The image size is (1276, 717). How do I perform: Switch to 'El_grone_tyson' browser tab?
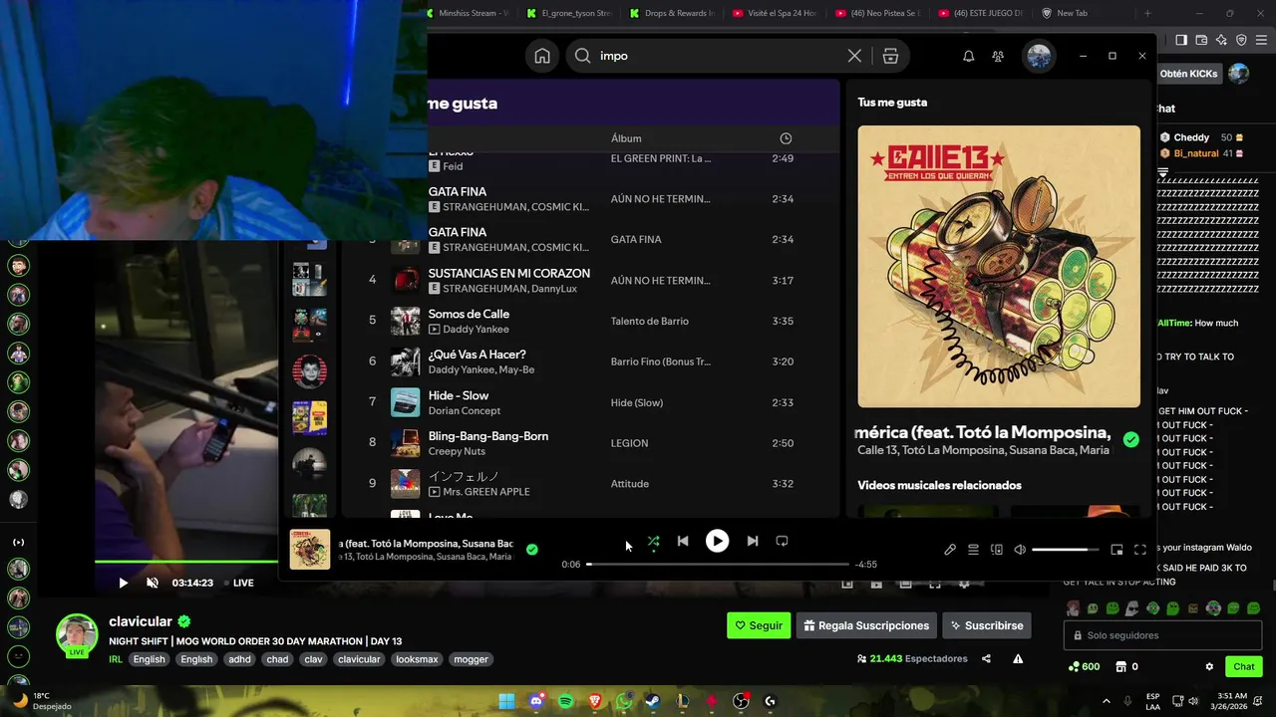pos(570,13)
